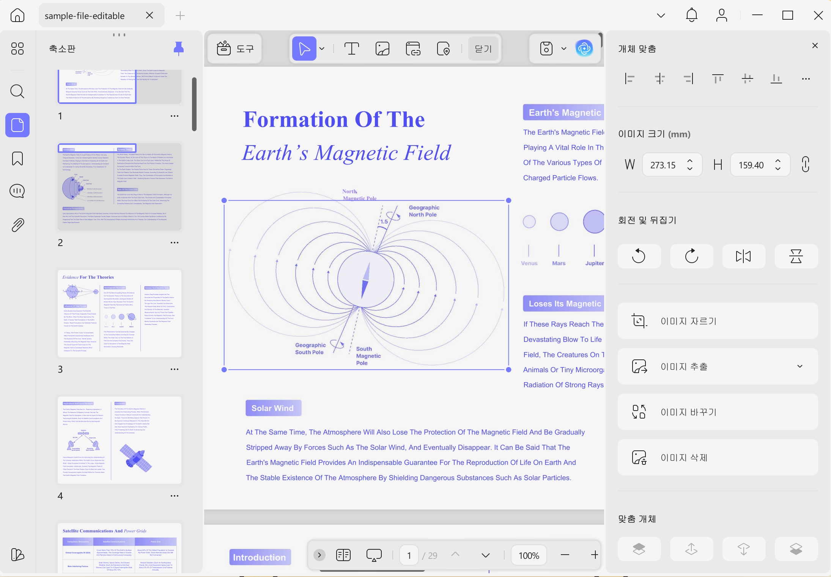The image size is (831, 577).
Task: Expand the 이미지 추출 dropdown
Action: 800,366
